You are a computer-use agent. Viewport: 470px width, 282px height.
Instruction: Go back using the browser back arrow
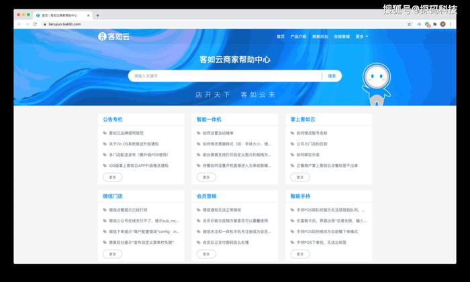19,24
